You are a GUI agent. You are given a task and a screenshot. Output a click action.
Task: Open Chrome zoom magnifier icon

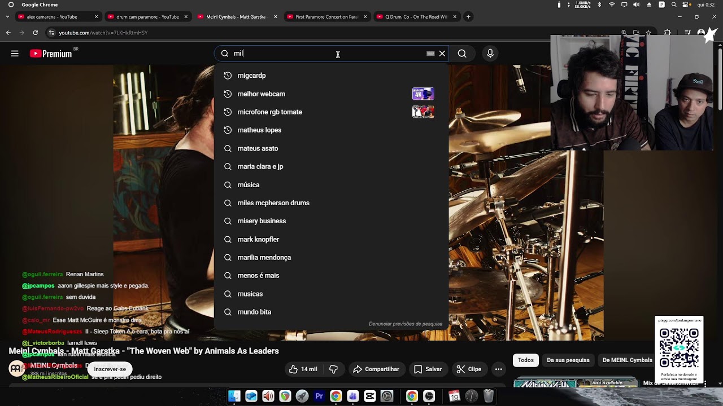(624, 33)
